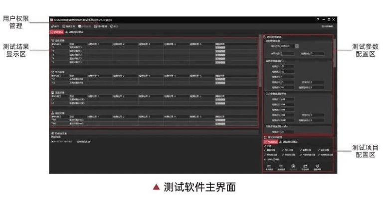Screen dimensions: 388x199
Task: Click the gray result button in row YL1
Action: tap(220, 79)
